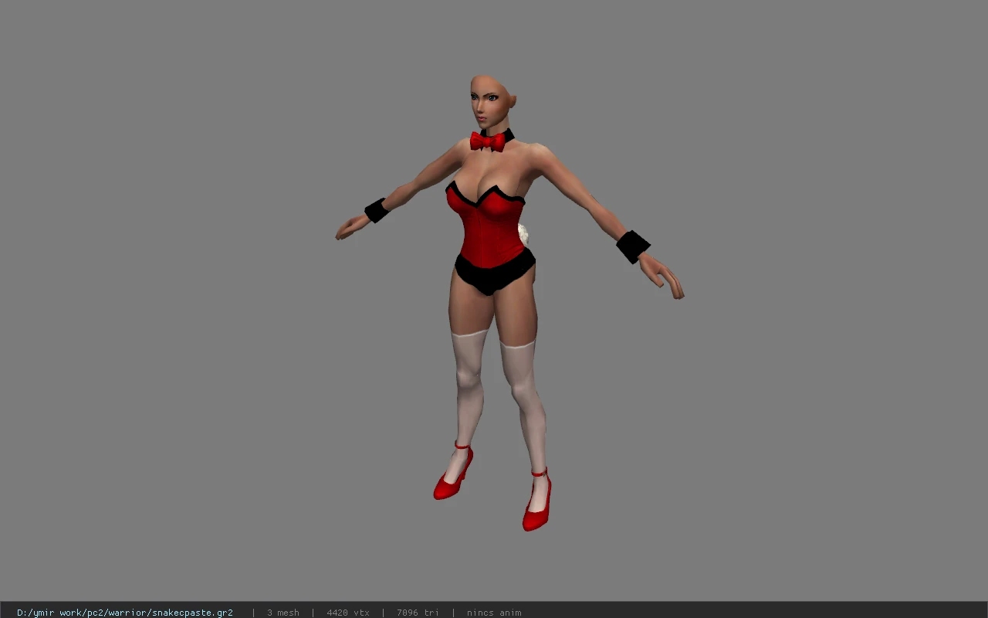Click the '3 mesh' status entry

[x=283, y=613]
